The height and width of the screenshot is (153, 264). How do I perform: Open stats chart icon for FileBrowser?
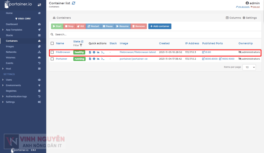98,52
